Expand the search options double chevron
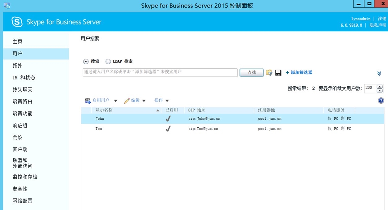388x210 pixels. pos(379,73)
